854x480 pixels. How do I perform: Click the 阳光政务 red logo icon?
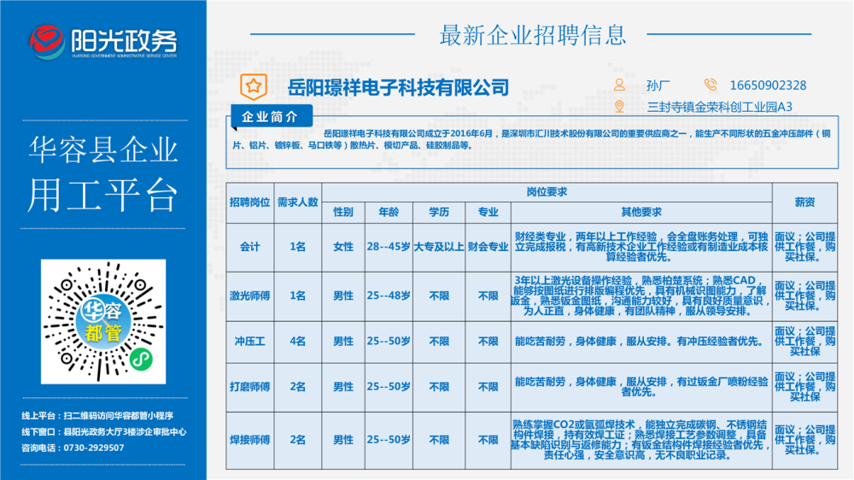click(47, 40)
